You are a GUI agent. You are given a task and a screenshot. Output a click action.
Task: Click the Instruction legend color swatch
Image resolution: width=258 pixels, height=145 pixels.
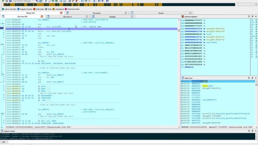coord(34,9)
